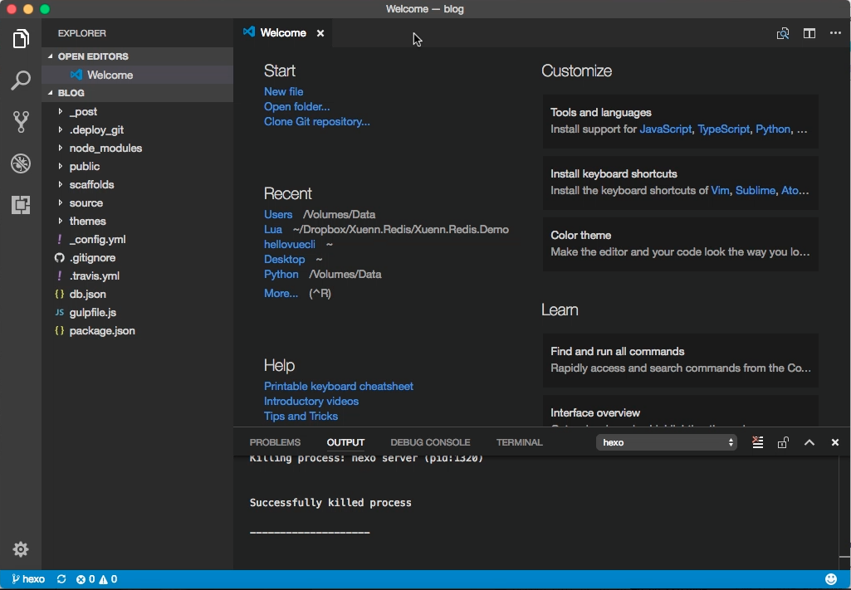Select Welcome in Open Editors list

(x=137, y=75)
